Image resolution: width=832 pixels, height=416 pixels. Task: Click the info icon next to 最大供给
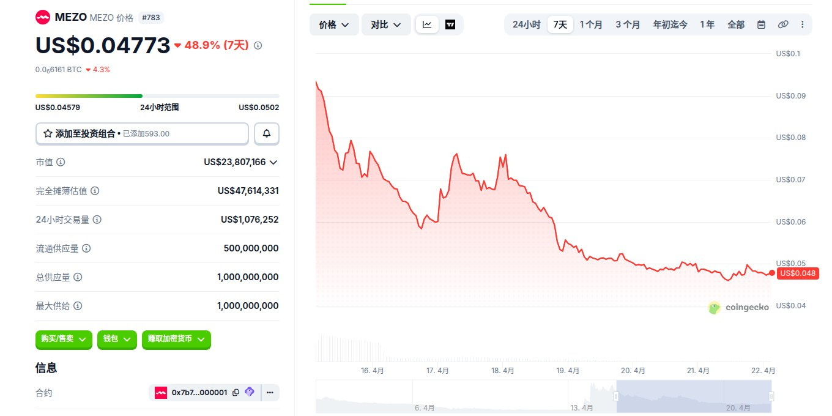(x=78, y=306)
